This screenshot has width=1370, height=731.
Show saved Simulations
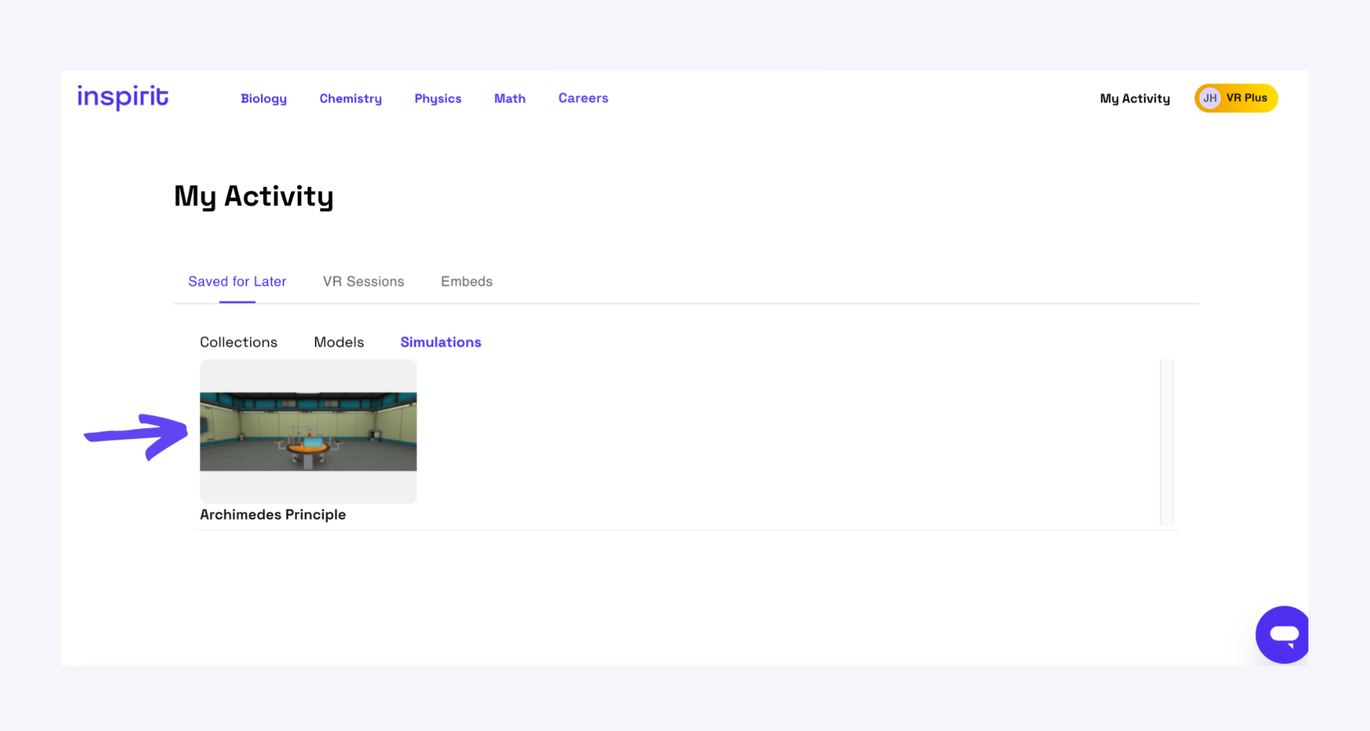click(x=441, y=342)
